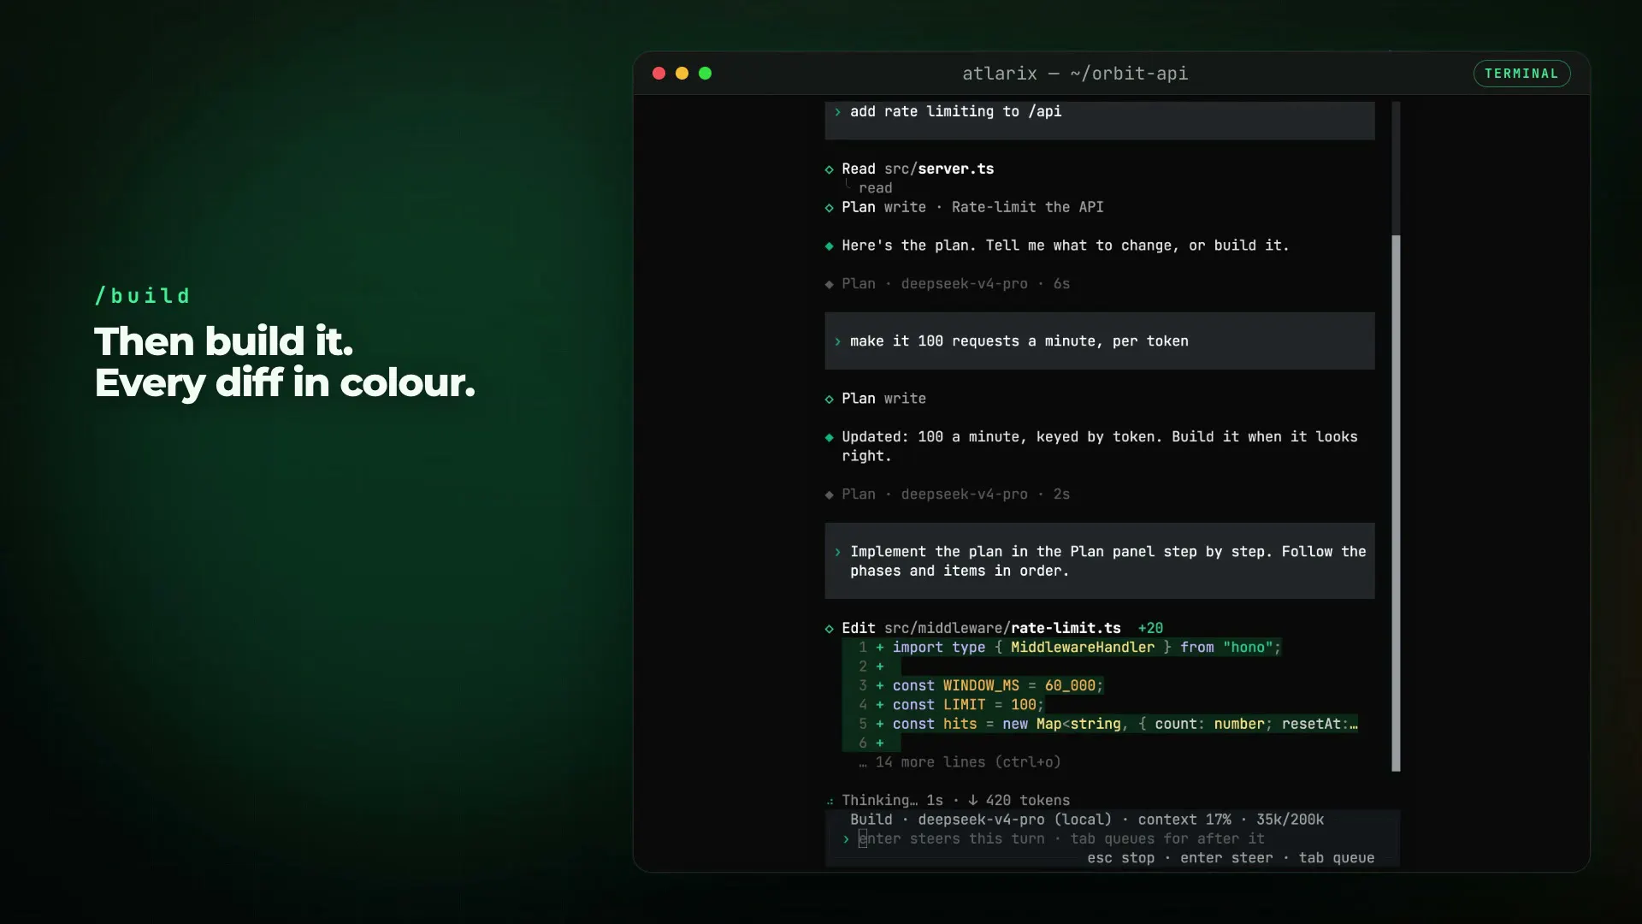Click the diamond icon beside Read src/server.ts
The width and height of the screenshot is (1642, 924).
click(829, 169)
